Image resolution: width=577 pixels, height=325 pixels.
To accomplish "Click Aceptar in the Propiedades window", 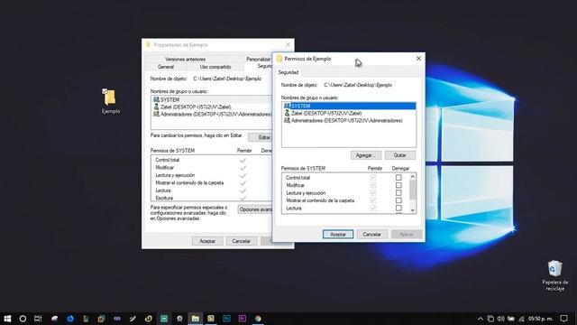I will (x=207, y=241).
